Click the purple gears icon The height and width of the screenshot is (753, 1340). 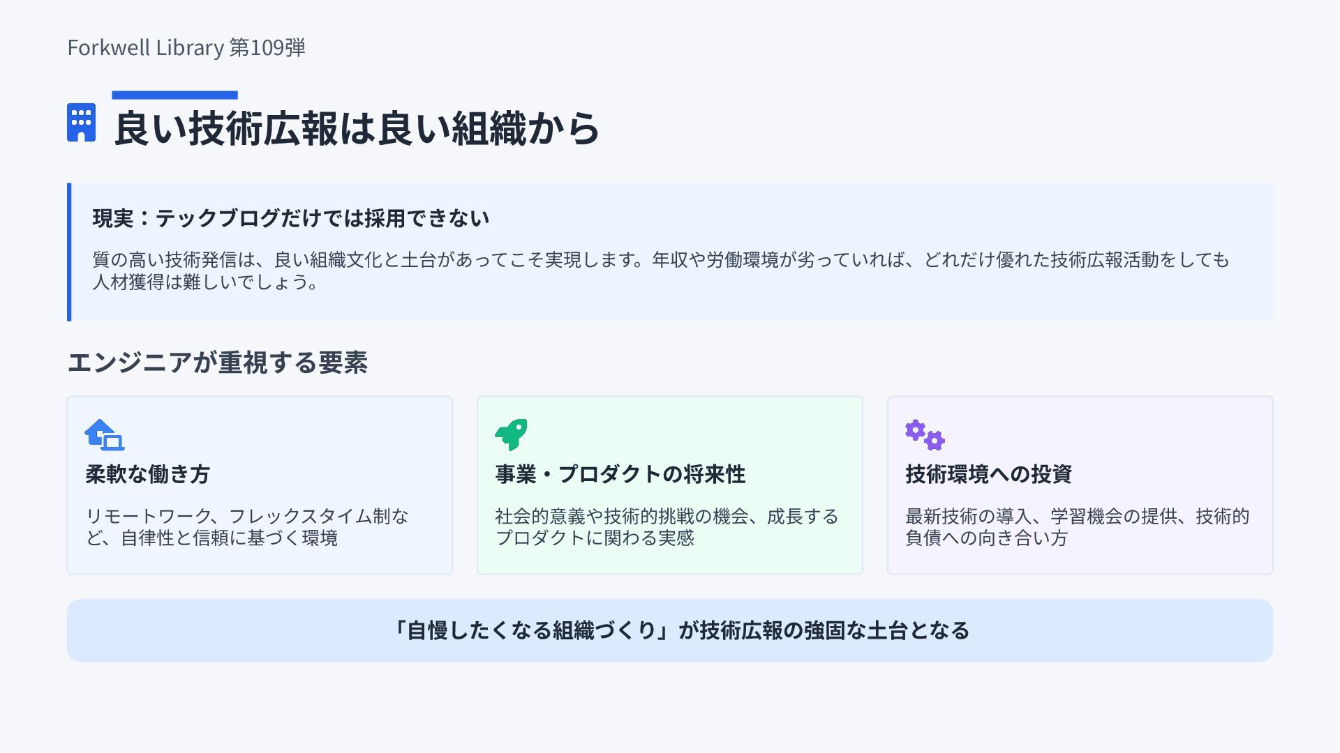(x=925, y=434)
